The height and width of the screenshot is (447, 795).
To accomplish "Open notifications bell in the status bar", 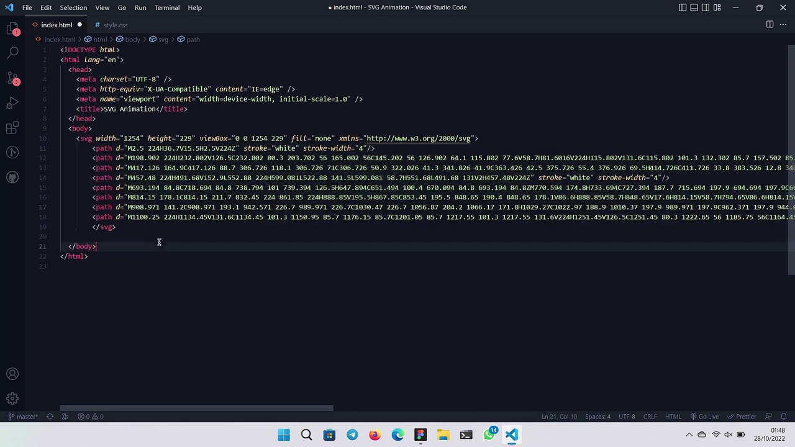I will (784, 417).
